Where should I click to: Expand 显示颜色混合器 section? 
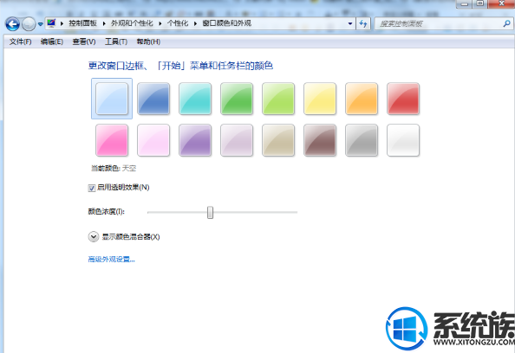click(94, 237)
